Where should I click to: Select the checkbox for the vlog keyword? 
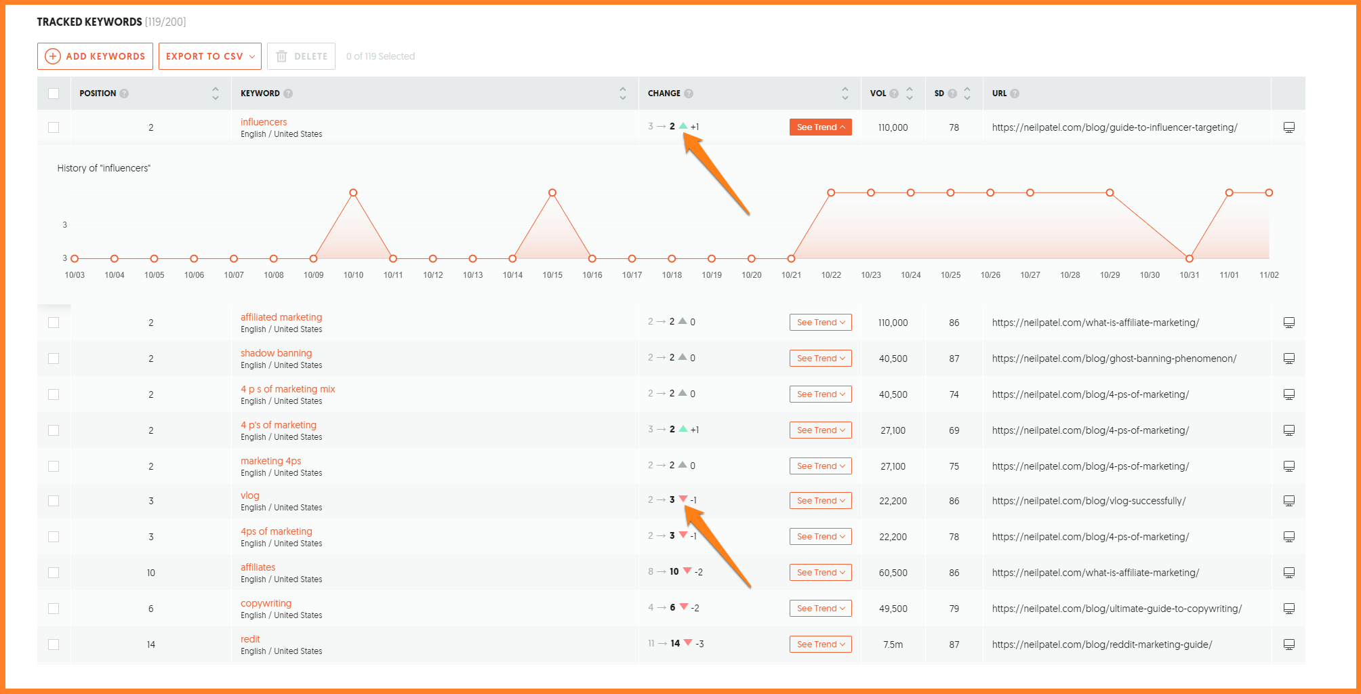pyautogui.click(x=54, y=501)
